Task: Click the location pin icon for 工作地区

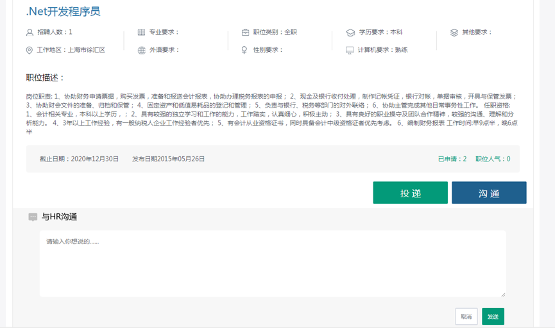Action: coord(30,50)
